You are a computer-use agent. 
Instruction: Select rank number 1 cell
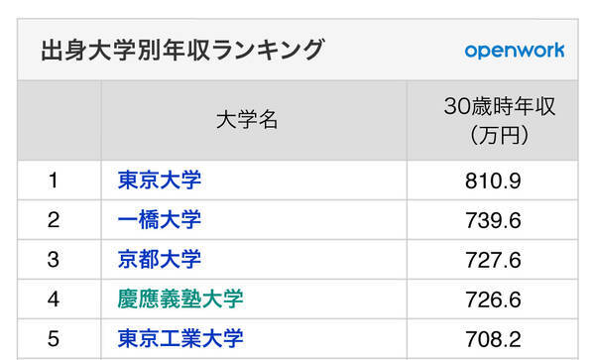[54, 180]
